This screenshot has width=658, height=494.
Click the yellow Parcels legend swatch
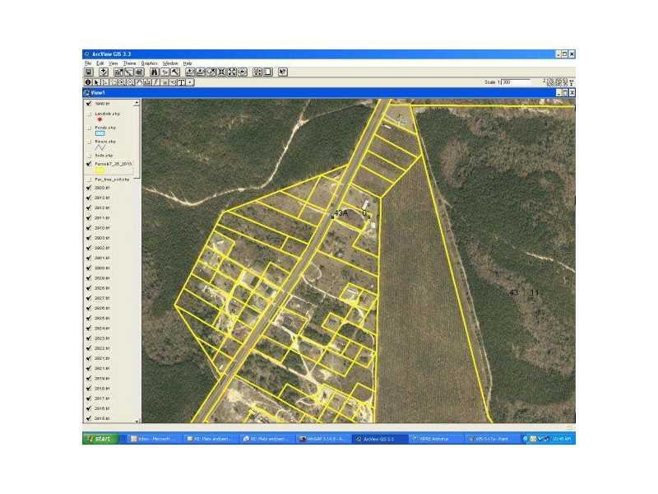(x=100, y=170)
